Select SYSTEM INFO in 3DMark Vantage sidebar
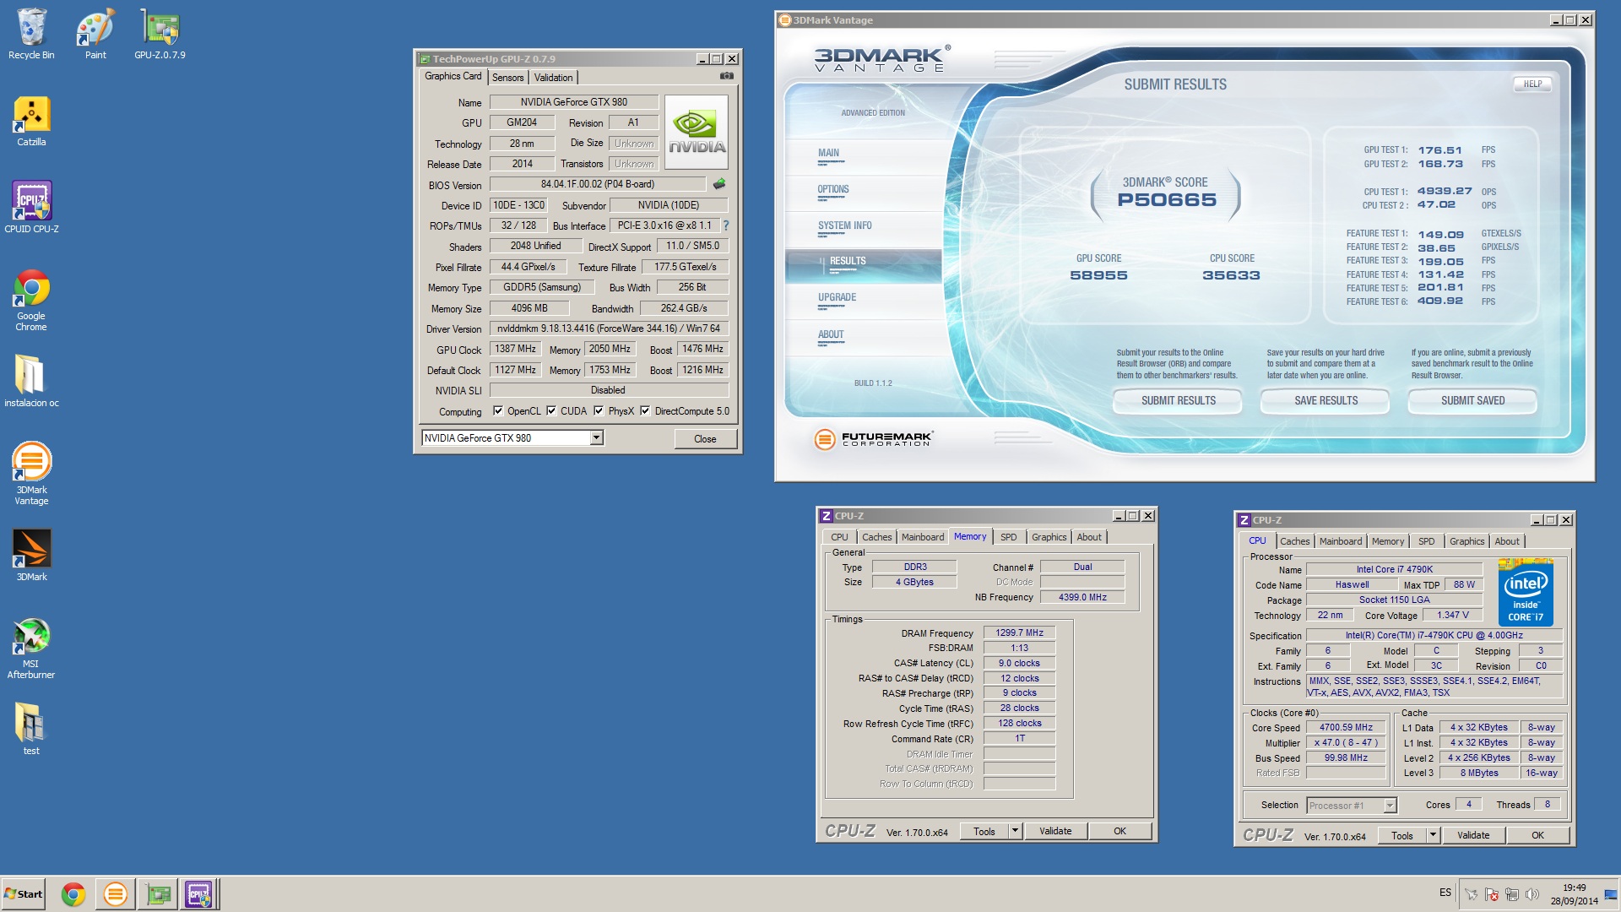Image resolution: width=1621 pixels, height=912 pixels. [845, 226]
